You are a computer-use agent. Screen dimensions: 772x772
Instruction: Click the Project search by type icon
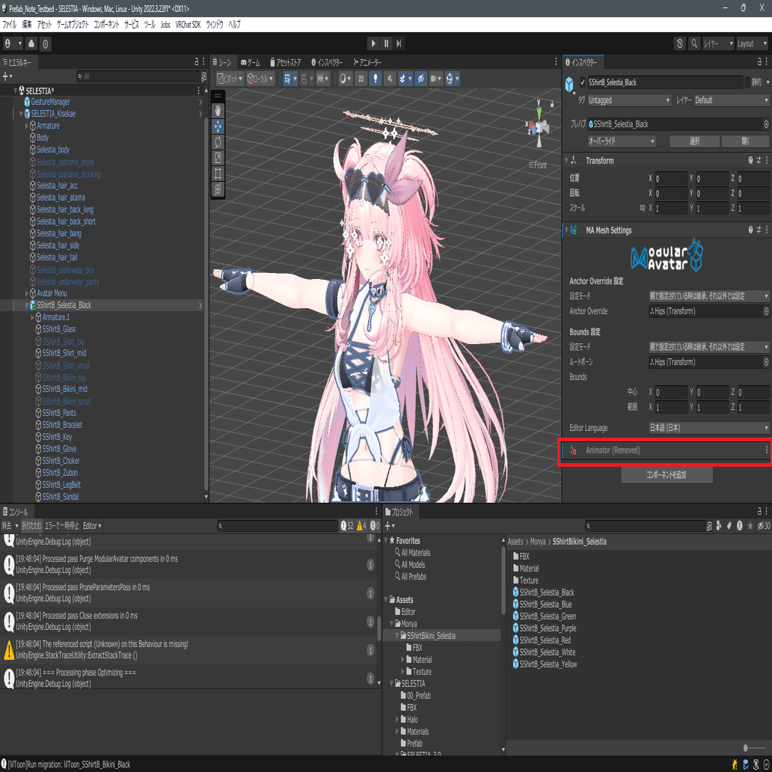[x=720, y=526]
